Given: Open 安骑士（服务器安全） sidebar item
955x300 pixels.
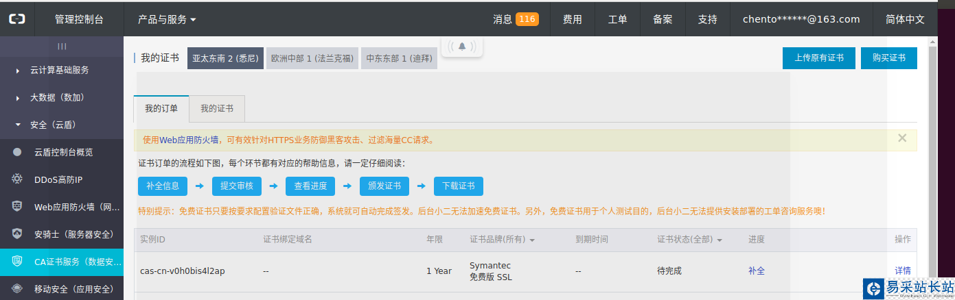Looking at the screenshot, I should pos(62,234).
